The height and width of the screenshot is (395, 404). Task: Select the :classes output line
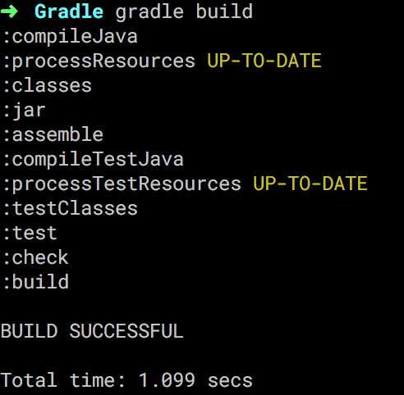pyautogui.click(x=48, y=86)
